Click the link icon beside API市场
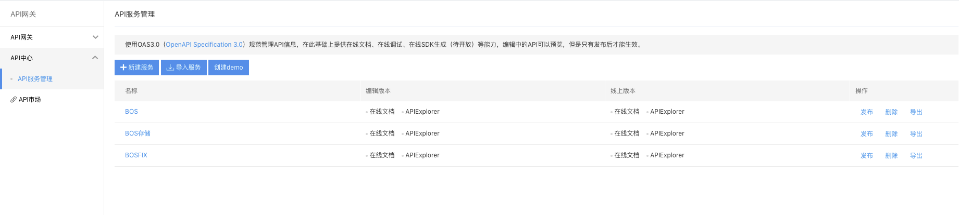The width and height of the screenshot is (959, 215). click(x=14, y=100)
